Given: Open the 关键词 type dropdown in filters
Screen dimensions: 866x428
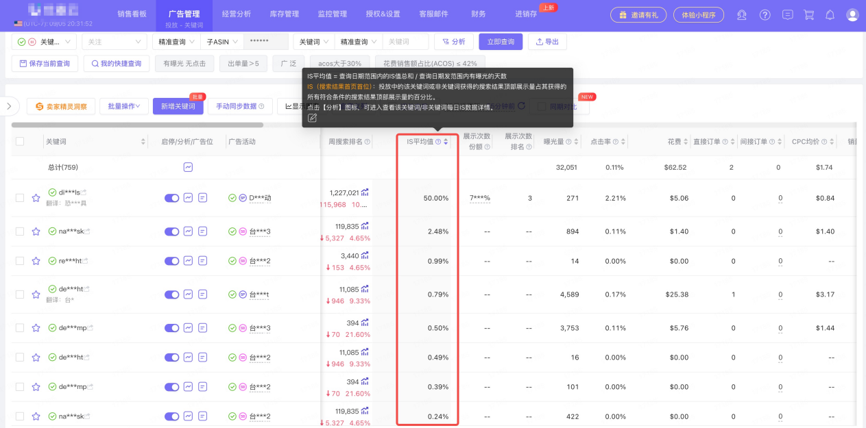Looking at the screenshot, I should click(x=313, y=42).
